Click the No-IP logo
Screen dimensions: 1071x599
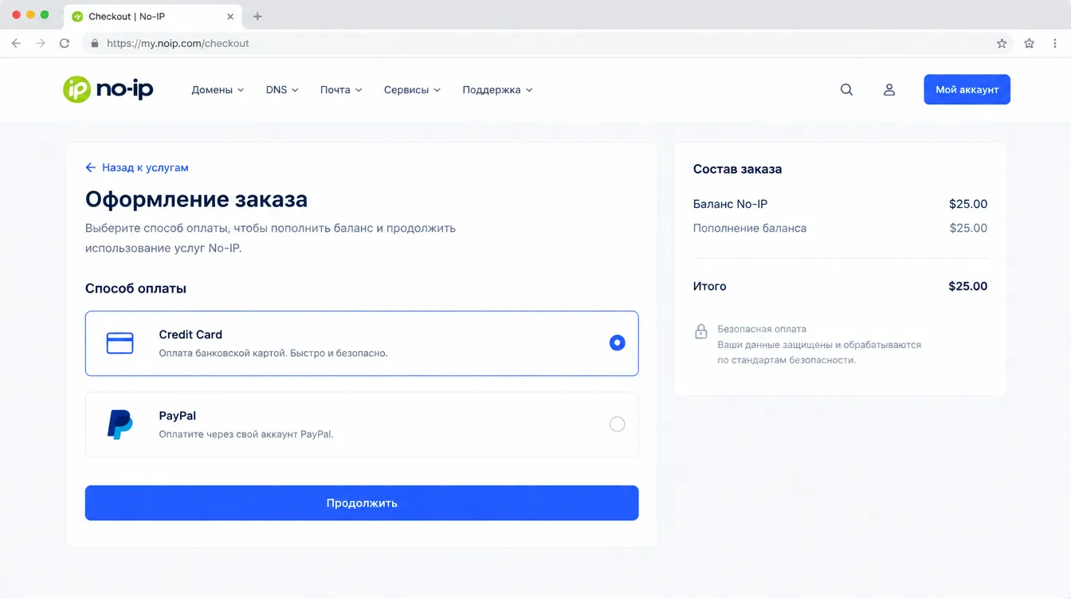pyautogui.click(x=108, y=89)
